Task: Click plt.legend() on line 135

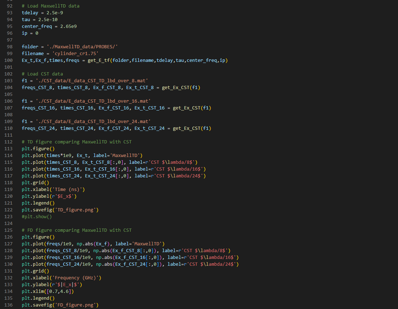Action: point(38,298)
